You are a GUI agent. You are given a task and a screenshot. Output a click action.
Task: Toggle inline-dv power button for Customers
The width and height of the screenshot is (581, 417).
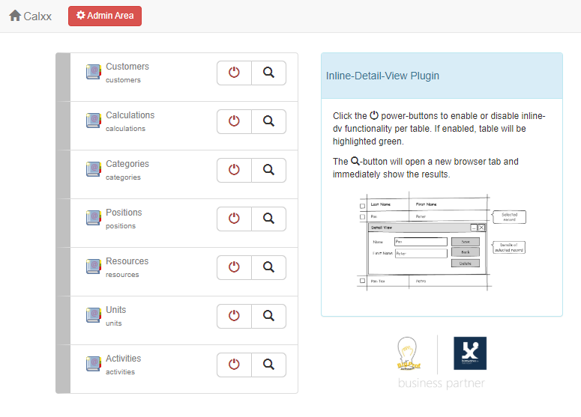coord(234,73)
